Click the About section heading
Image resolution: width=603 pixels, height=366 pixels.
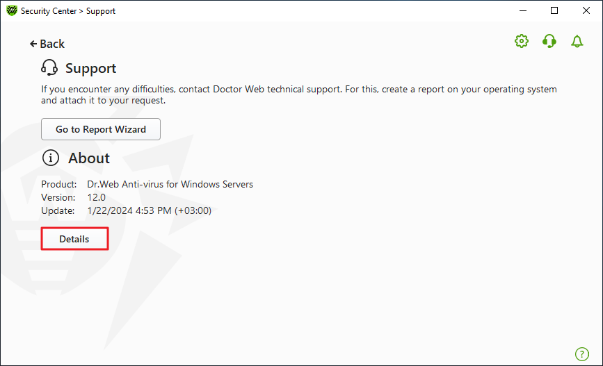click(89, 158)
